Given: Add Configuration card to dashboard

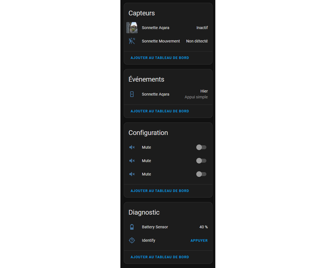Looking at the screenshot, I should [x=160, y=191].
